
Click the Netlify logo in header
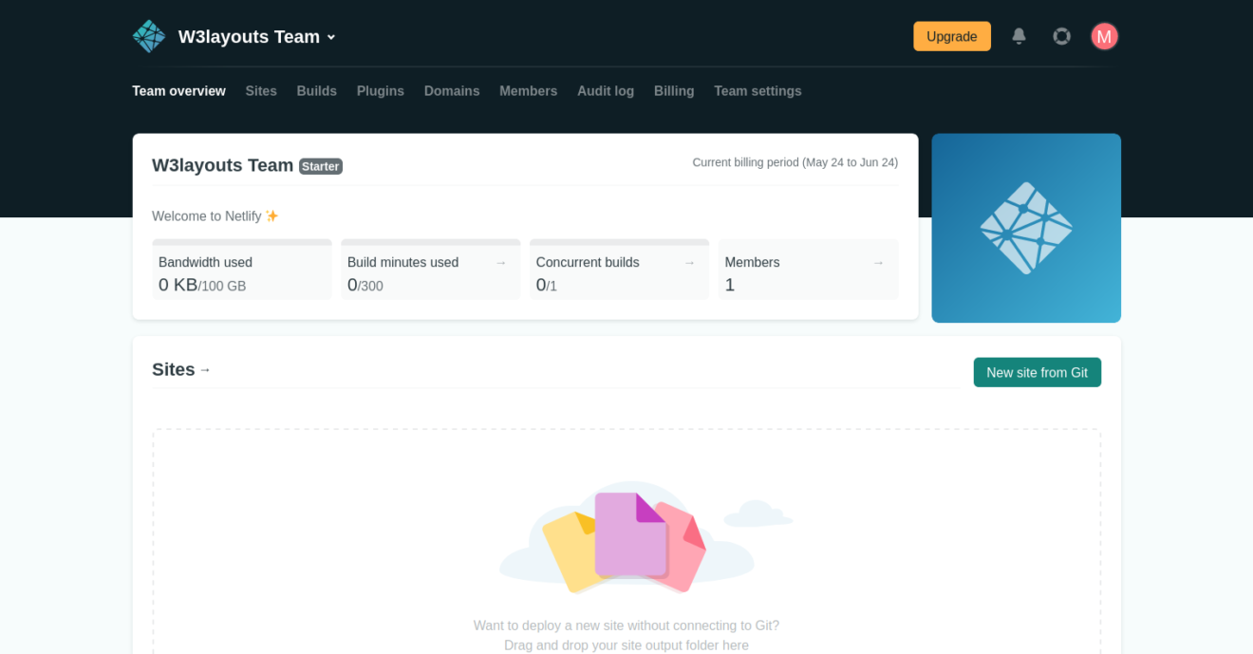[149, 36]
